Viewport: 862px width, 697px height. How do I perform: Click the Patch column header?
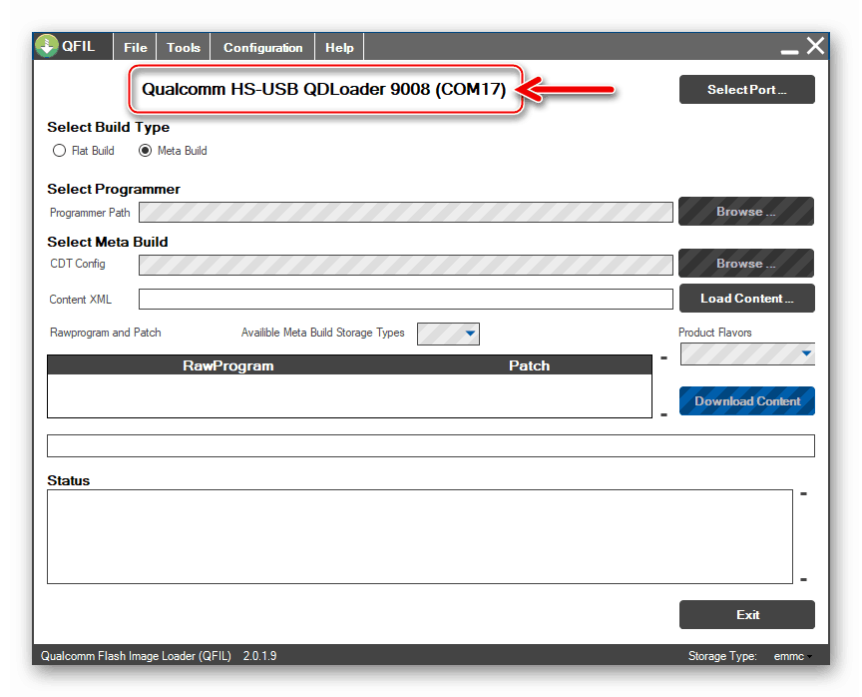coord(529,365)
